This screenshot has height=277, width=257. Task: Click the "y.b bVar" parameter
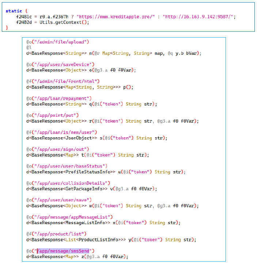pyautogui.click(x=186, y=53)
